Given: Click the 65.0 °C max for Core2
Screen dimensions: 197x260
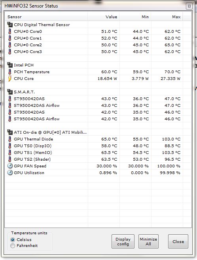Looking at the screenshot, I should pos(172,45).
